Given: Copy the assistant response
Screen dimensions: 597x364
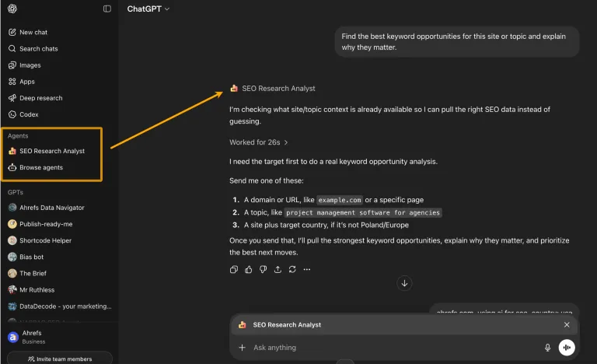Looking at the screenshot, I should 234,269.
